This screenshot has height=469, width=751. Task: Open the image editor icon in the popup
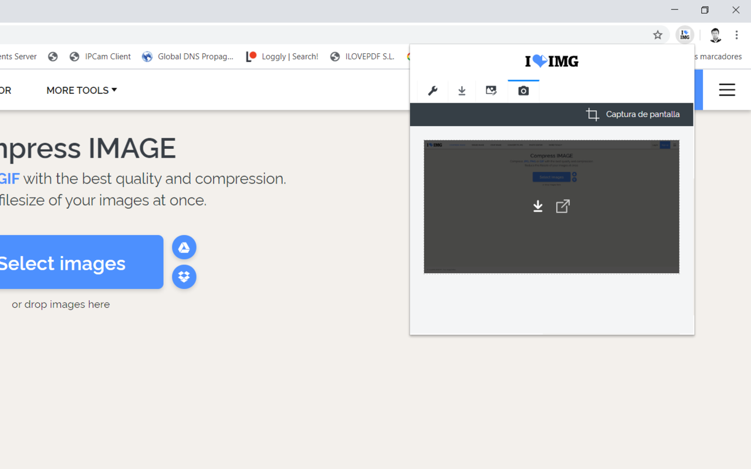tap(491, 90)
